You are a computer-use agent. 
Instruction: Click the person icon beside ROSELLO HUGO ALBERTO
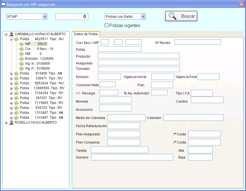point(11,123)
